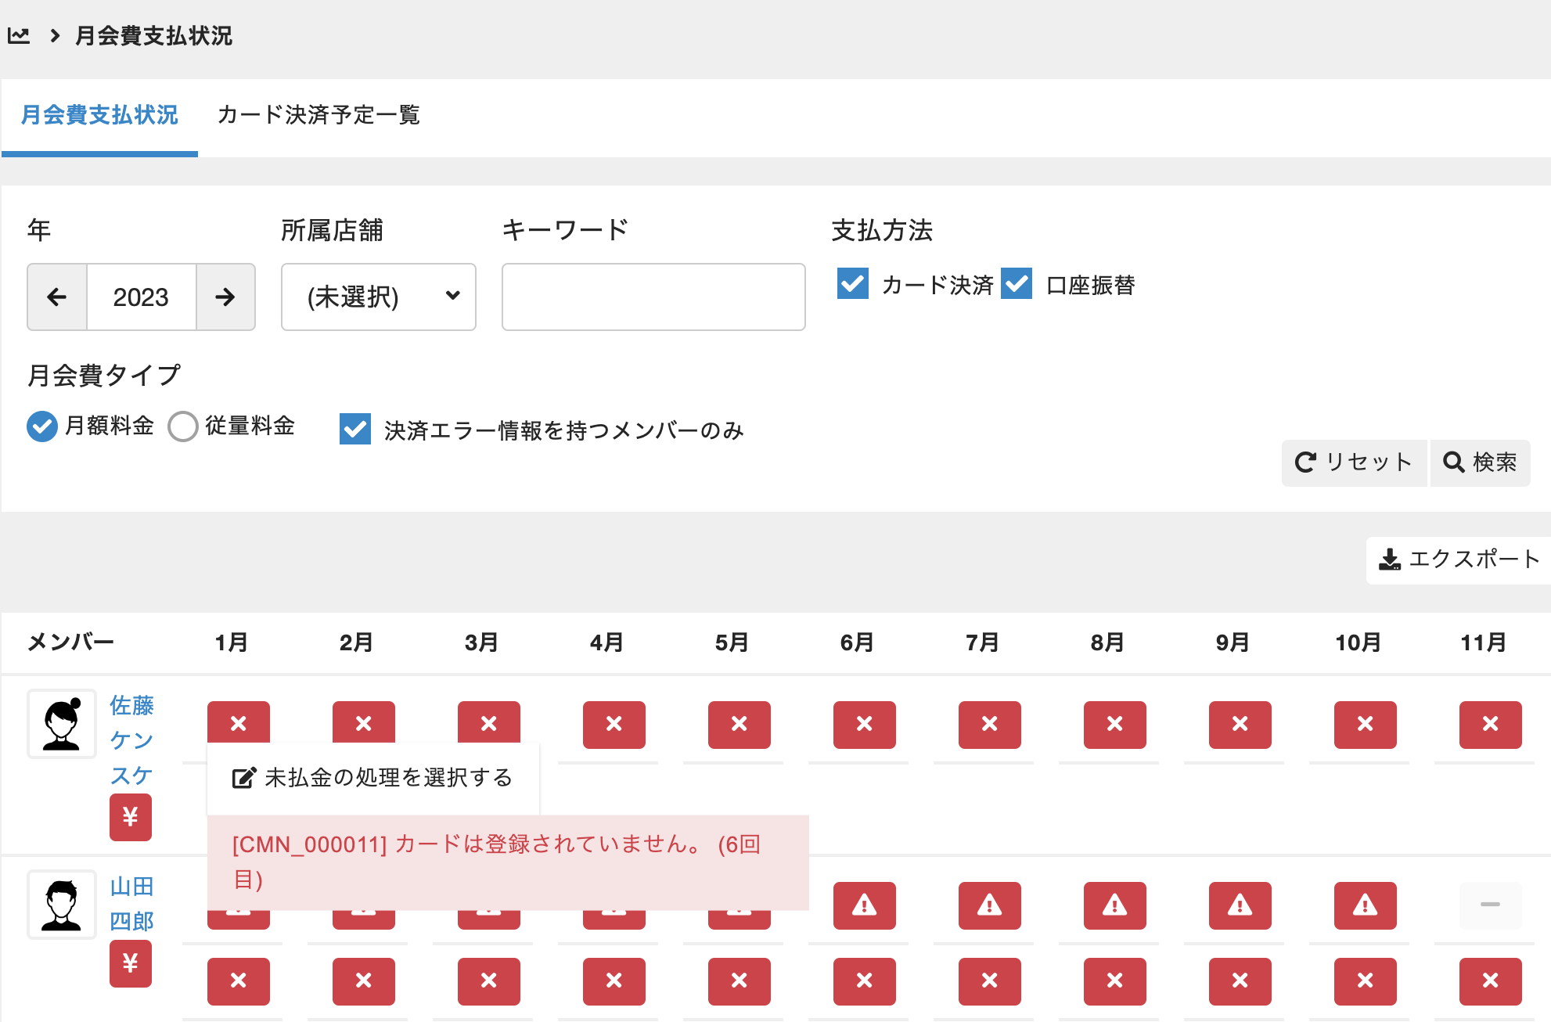
Task: Open the 所属店舗 dropdown
Action: 379,297
